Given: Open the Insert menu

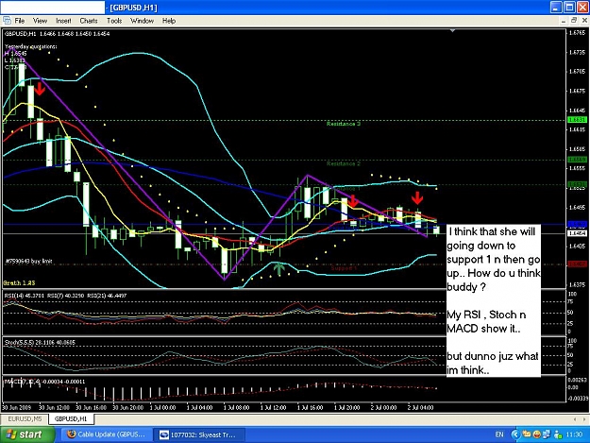Looking at the screenshot, I should click(x=63, y=21).
